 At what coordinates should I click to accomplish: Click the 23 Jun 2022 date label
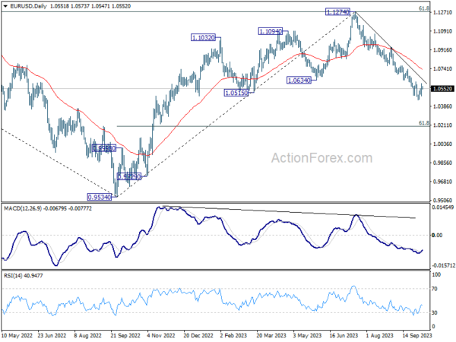(x=52, y=336)
